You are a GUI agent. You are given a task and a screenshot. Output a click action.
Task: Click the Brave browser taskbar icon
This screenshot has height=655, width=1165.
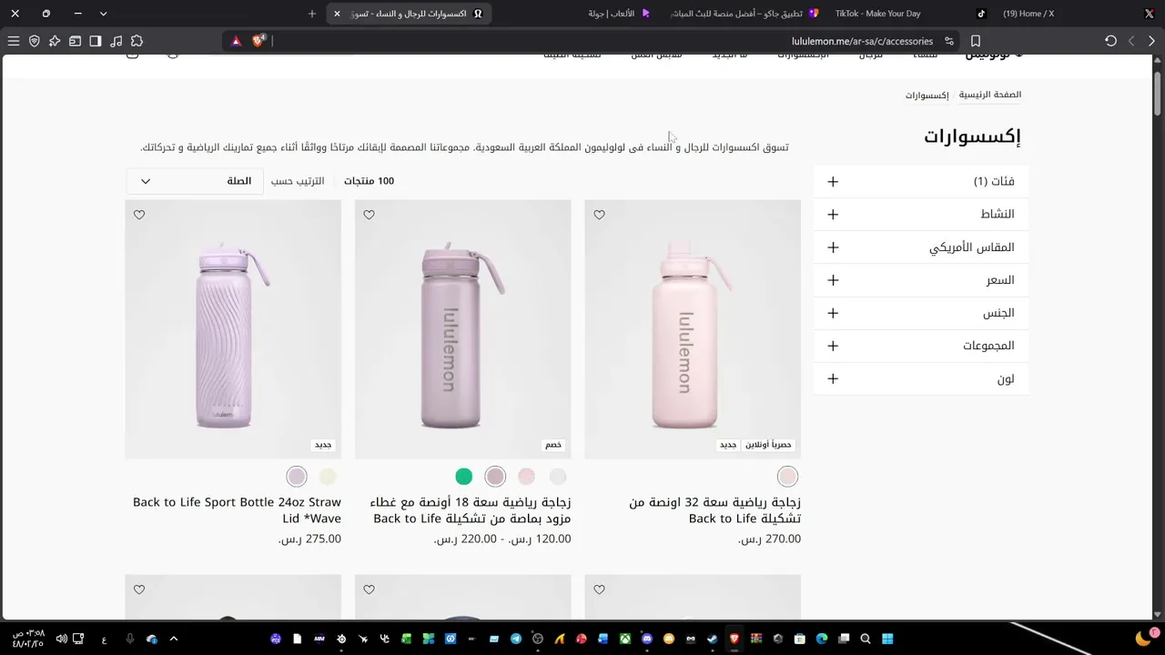click(x=734, y=639)
